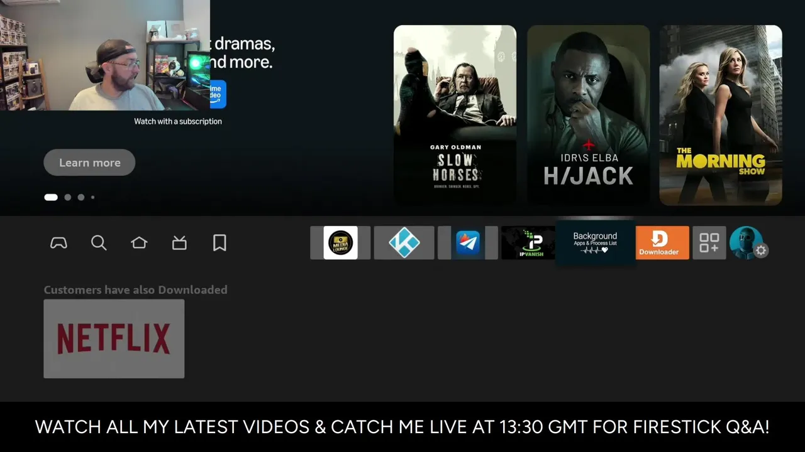This screenshot has height=452, width=805.
Task: Launch the Downloader app
Action: pos(662,243)
